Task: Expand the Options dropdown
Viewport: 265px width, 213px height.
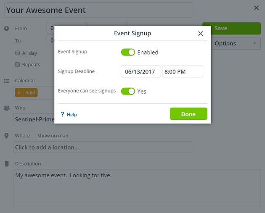Action: point(236,44)
